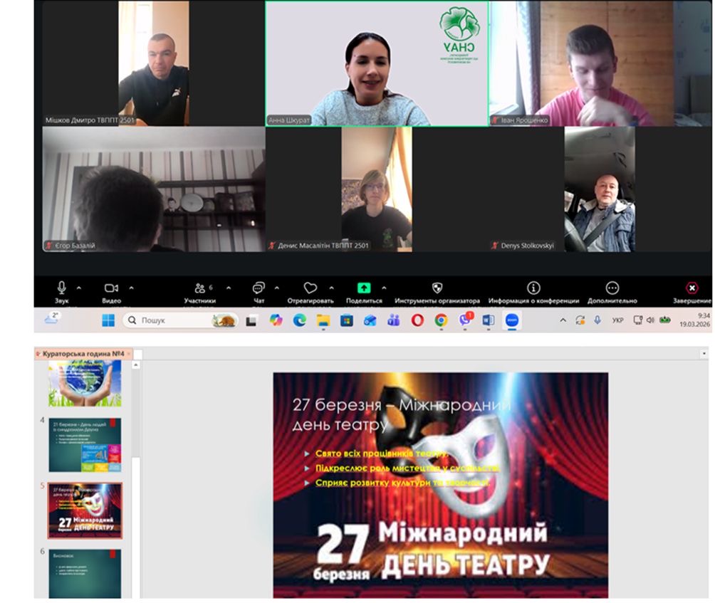This screenshot has height=603, width=715.
Task: Open the Дополнительно three-dots menu
Action: point(612,288)
